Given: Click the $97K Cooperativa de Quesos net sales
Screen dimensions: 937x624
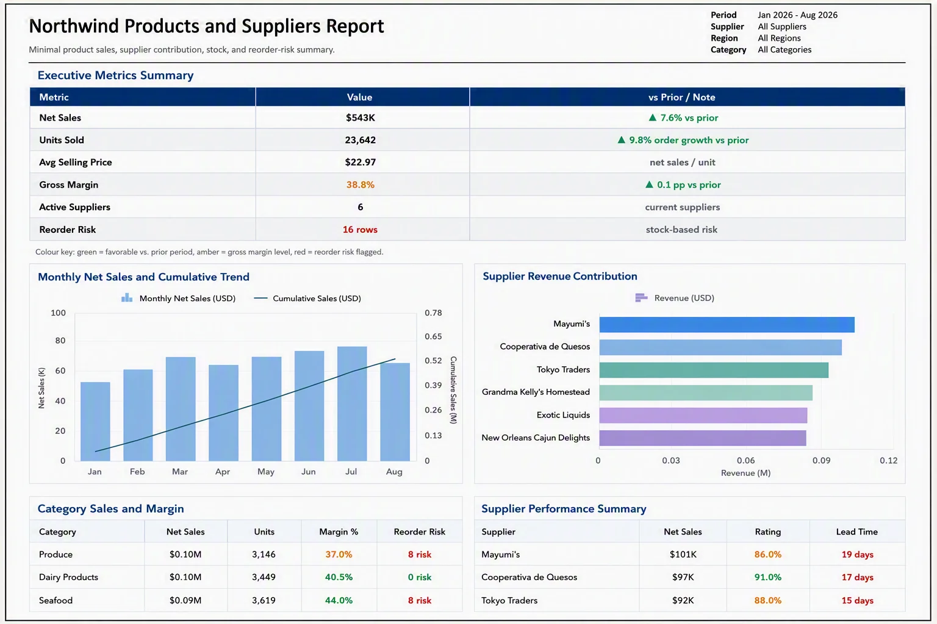Looking at the screenshot, I should point(683,576).
